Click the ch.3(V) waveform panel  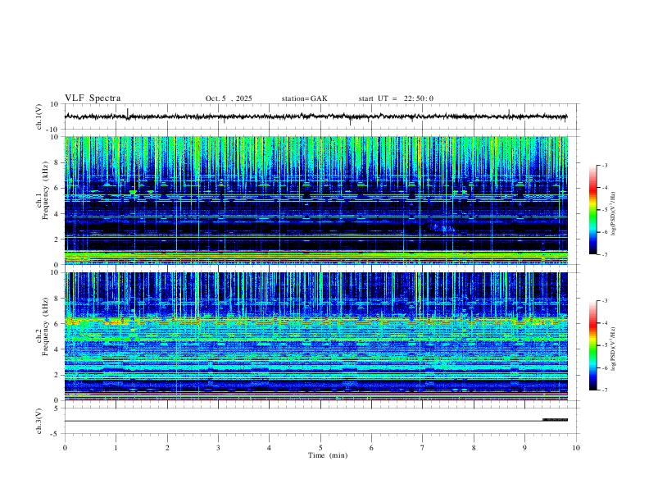[320, 421]
